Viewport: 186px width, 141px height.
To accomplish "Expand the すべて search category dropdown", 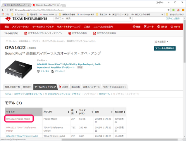I will pyautogui.click(x=59, y=19).
